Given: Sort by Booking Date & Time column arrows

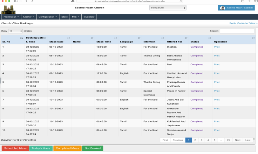Looking at the screenshot, I should 45,38.
